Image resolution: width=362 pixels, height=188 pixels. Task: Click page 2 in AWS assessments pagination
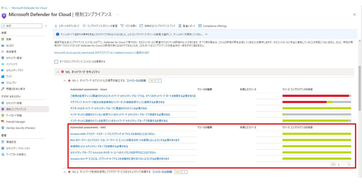point(339,164)
